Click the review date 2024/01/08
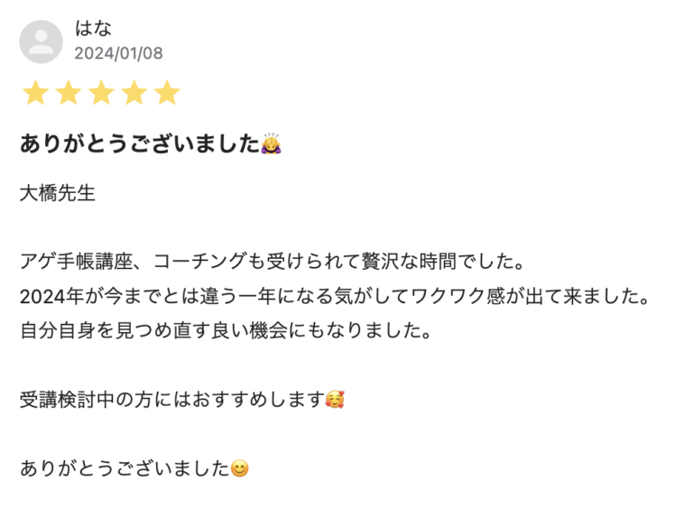This screenshot has height=508, width=693. pyautogui.click(x=118, y=53)
